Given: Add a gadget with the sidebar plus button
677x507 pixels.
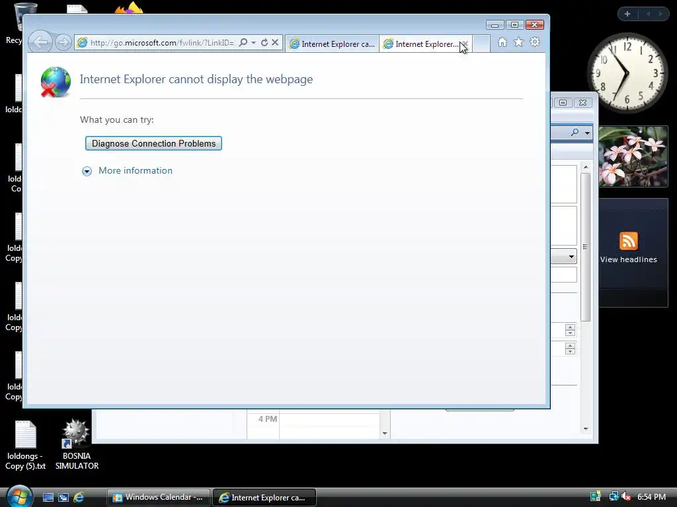Looking at the screenshot, I should pyautogui.click(x=627, y=14).
